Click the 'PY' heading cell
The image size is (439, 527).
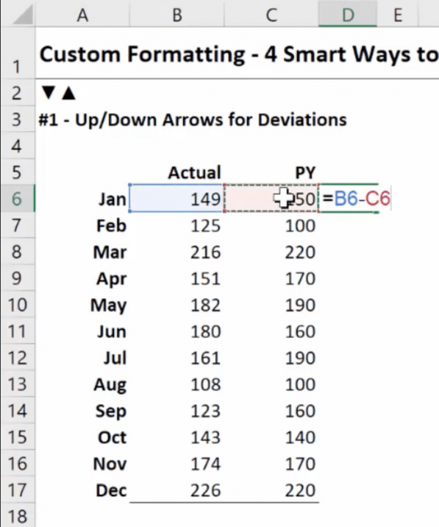304,173
